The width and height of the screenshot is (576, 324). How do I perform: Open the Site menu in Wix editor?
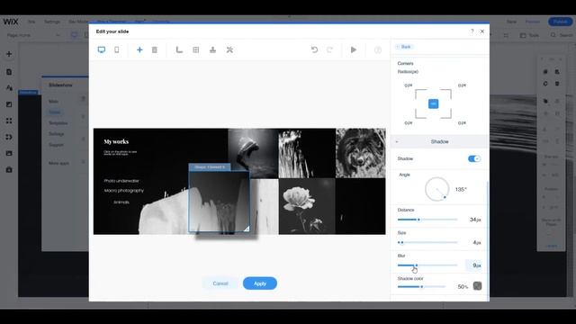click(x=31, y=22)
